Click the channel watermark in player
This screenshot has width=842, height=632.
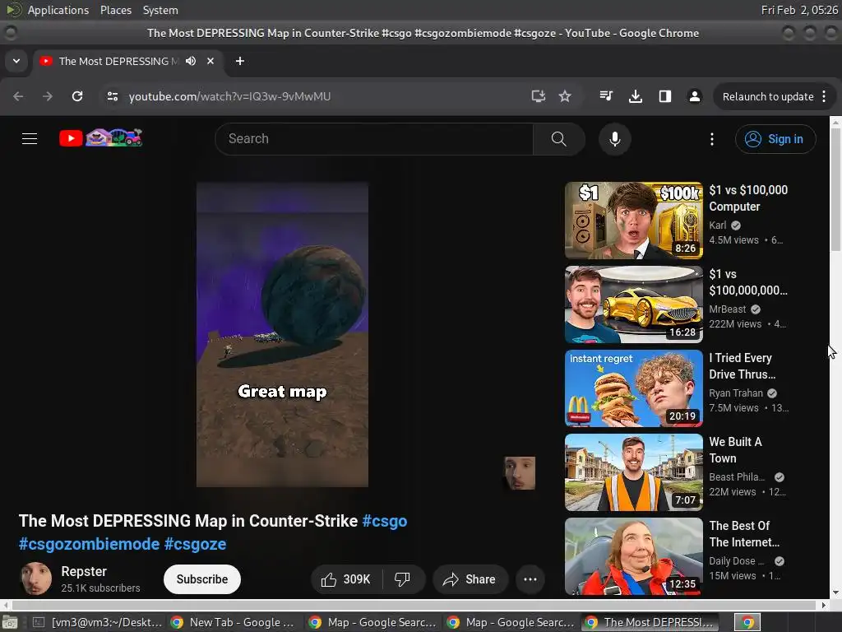click(520, 473)
